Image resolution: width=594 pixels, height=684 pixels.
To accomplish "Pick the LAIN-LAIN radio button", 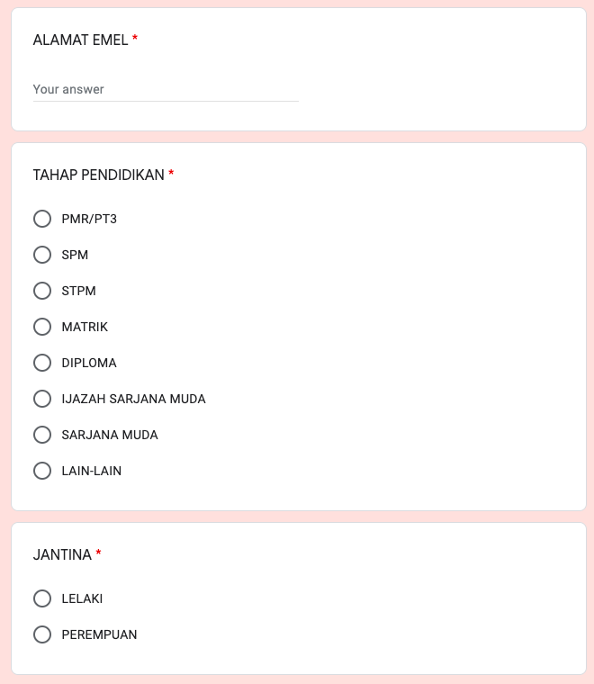I will (42, 471).
